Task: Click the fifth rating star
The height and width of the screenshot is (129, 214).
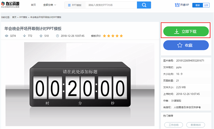Action: pos(121,36)
